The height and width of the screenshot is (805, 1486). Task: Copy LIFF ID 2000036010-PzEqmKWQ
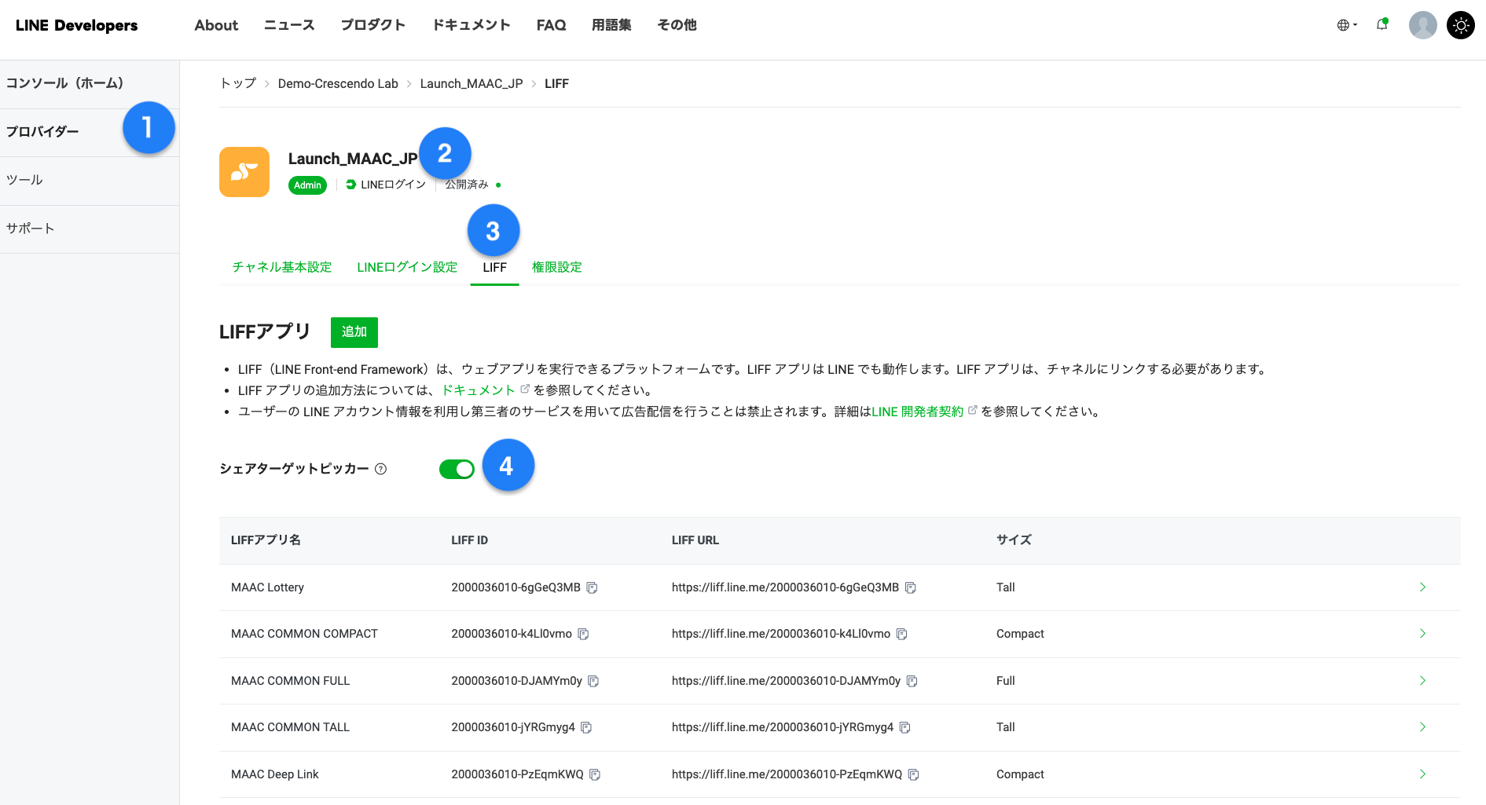point(595,774)
